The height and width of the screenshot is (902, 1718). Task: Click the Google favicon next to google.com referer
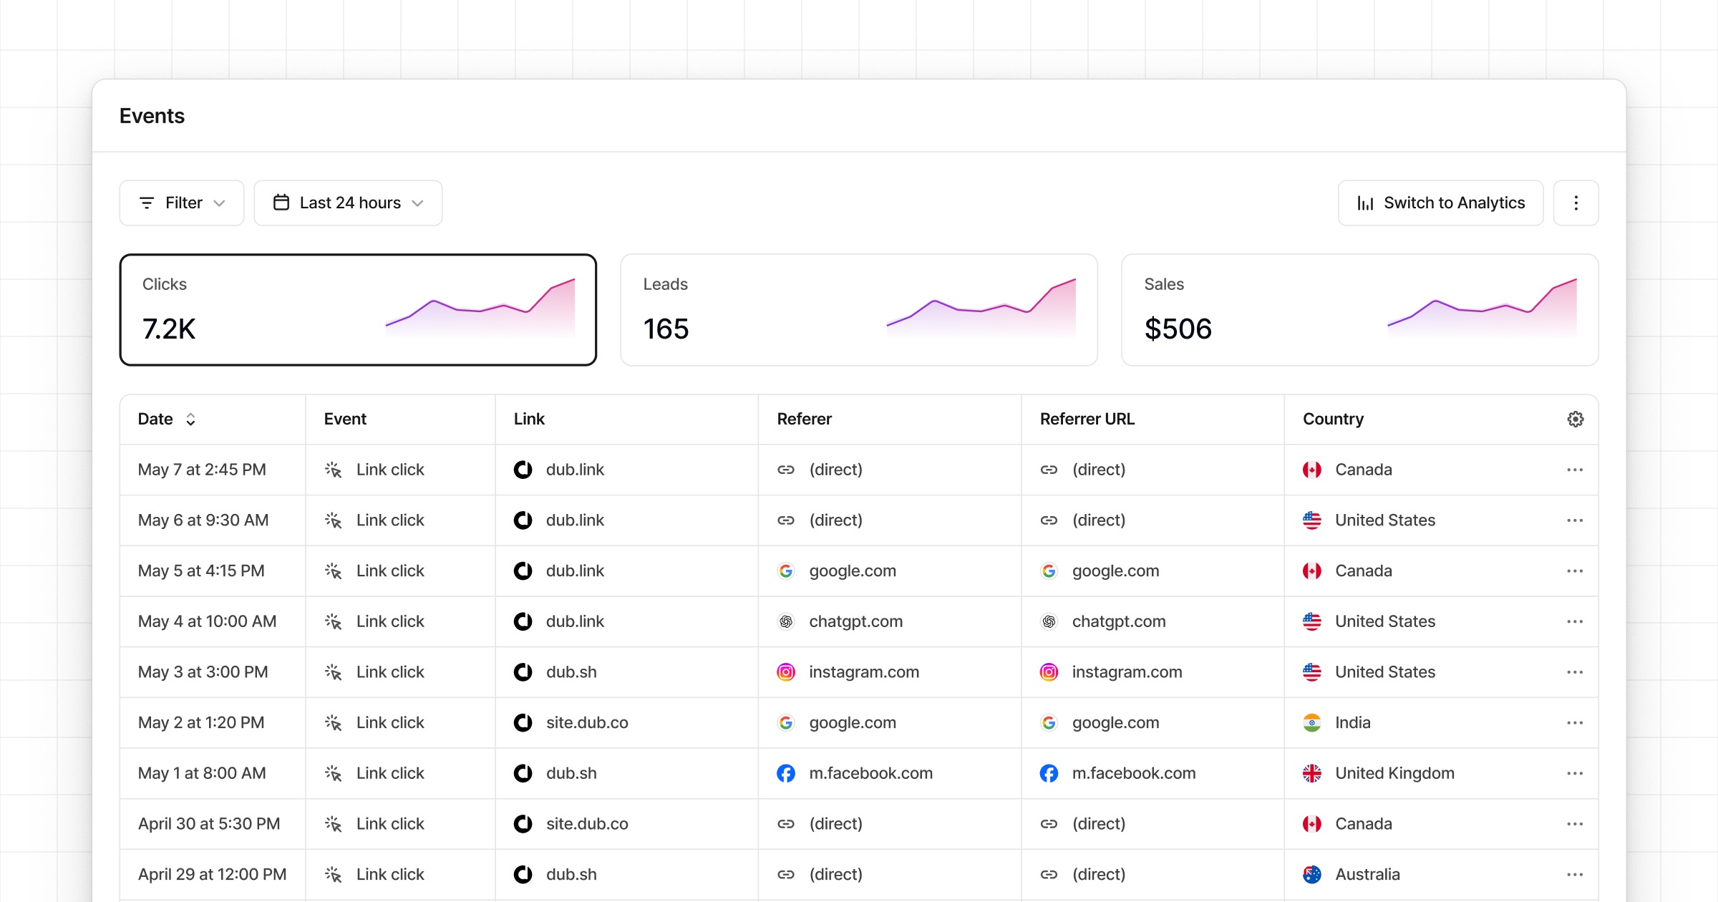785,571
